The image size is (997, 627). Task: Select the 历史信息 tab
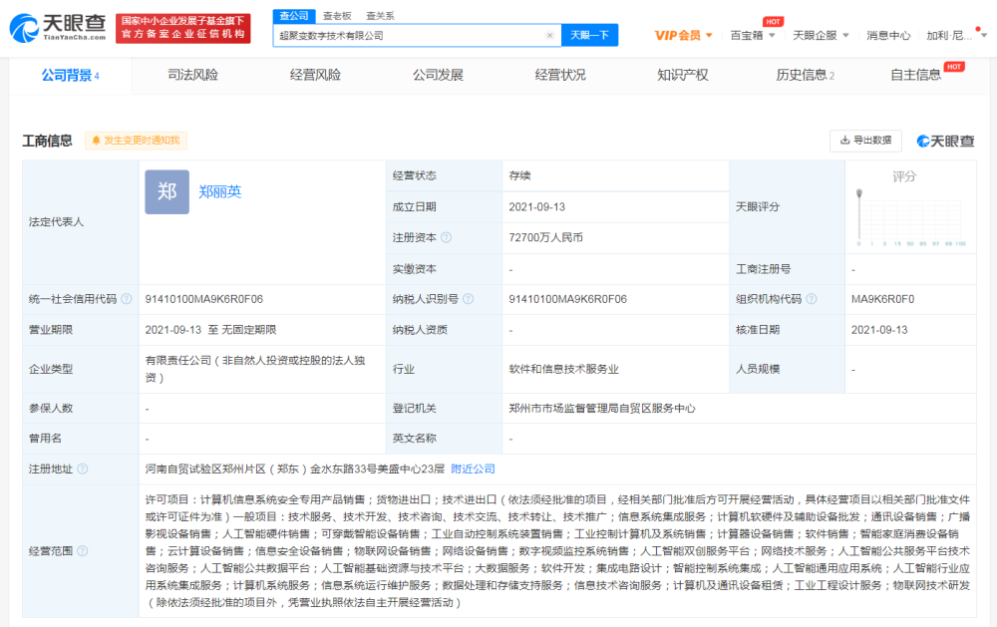pyautogui.click(x=805, y=75)
